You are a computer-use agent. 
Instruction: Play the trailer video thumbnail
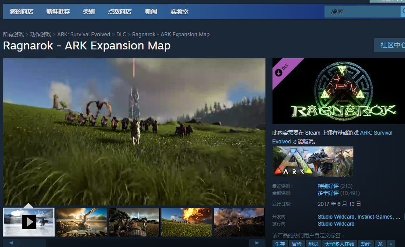29,222
